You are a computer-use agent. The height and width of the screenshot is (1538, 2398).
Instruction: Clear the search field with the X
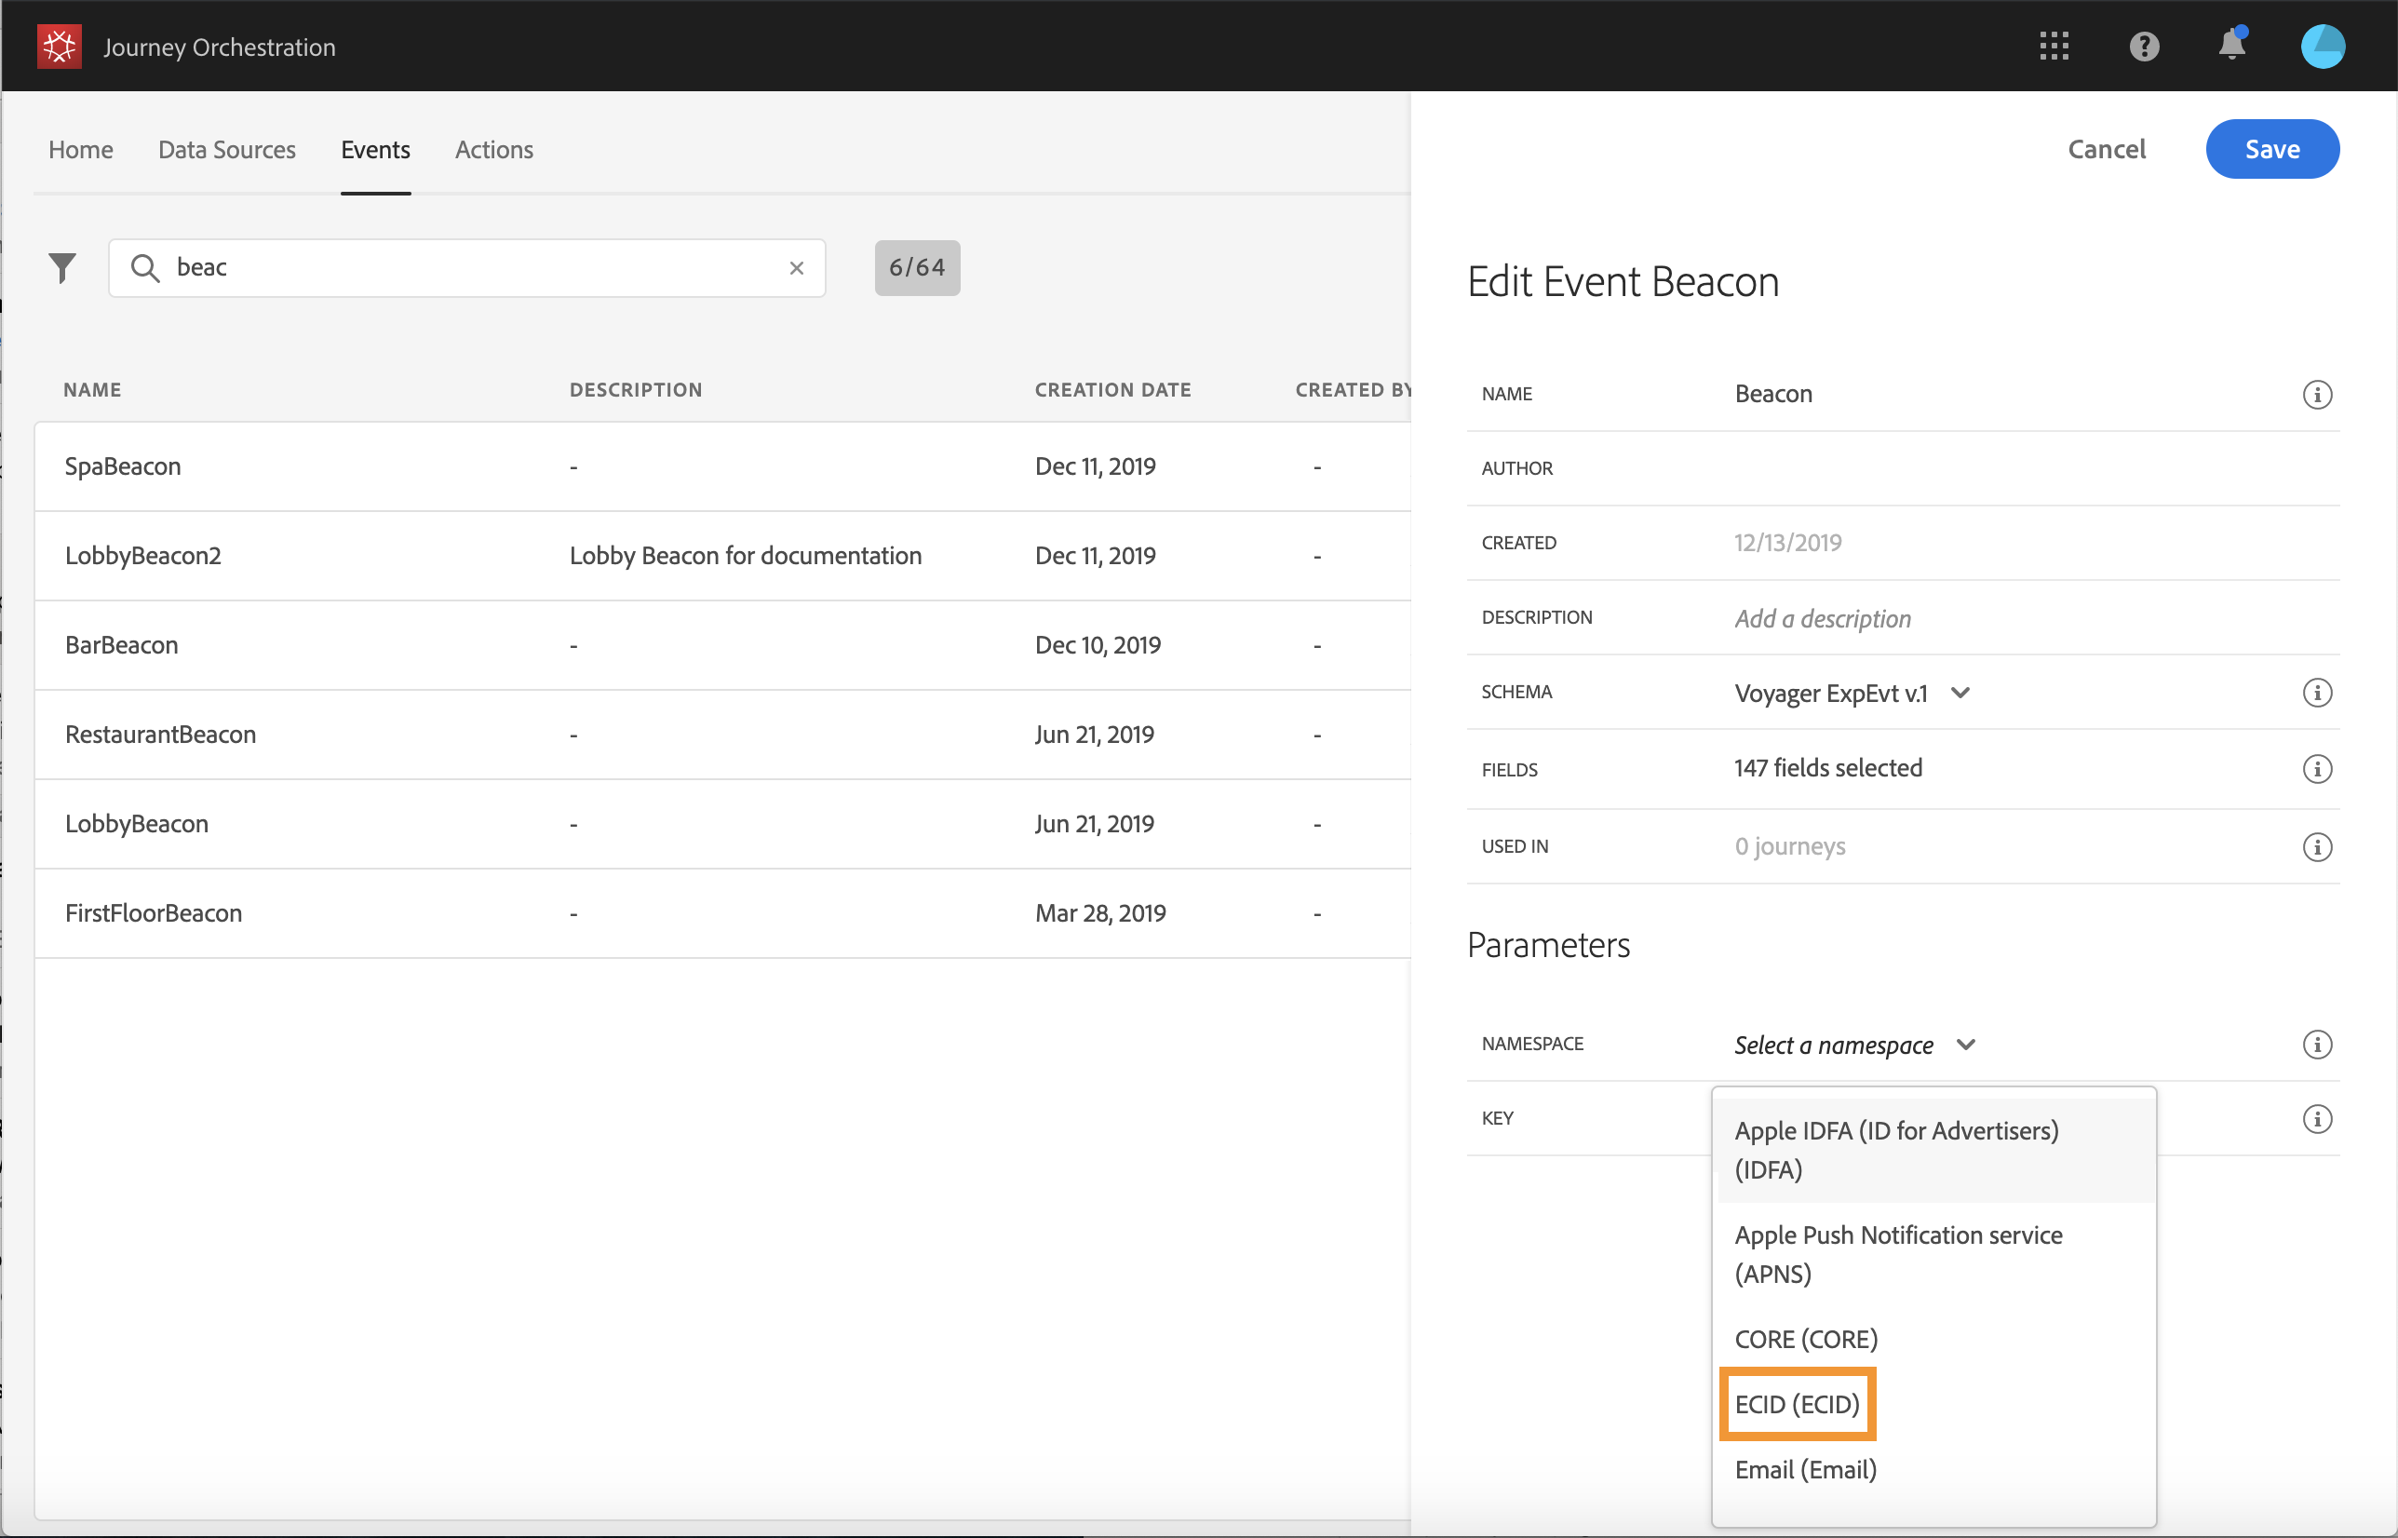pos(796,267)
